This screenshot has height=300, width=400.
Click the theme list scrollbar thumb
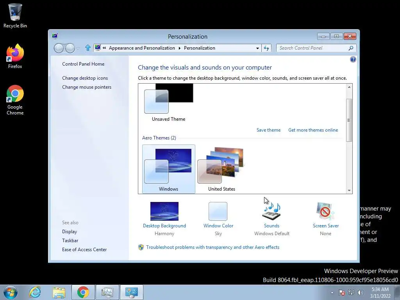[x=349, y=120]
